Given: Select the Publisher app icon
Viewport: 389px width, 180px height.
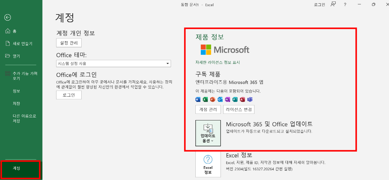Looking at the screenshot, I should click(235, 99).
